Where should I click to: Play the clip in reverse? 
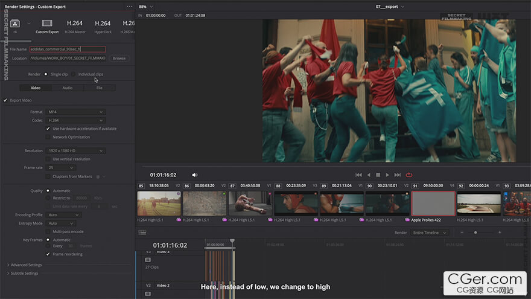(x=369, y=175)
